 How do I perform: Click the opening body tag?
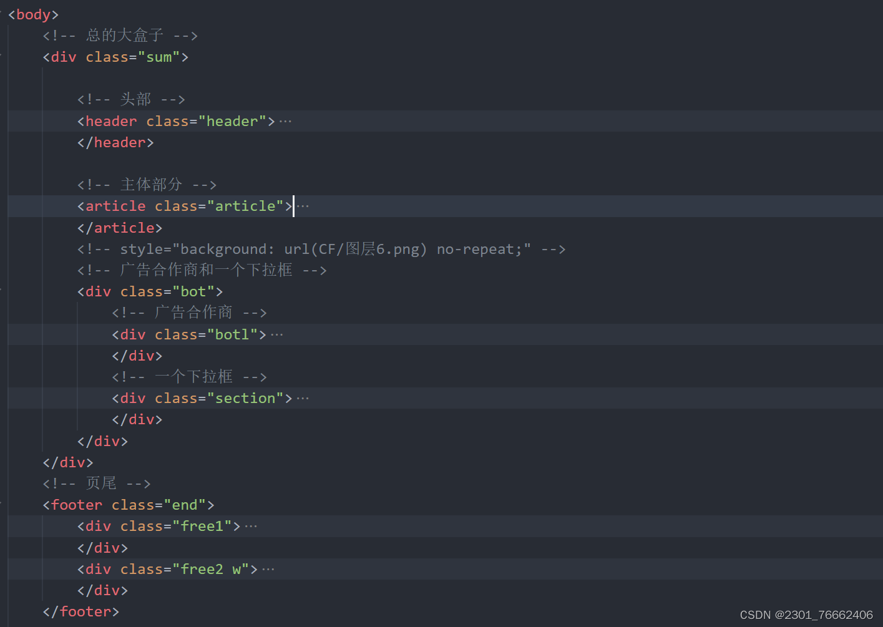[33, 14]
